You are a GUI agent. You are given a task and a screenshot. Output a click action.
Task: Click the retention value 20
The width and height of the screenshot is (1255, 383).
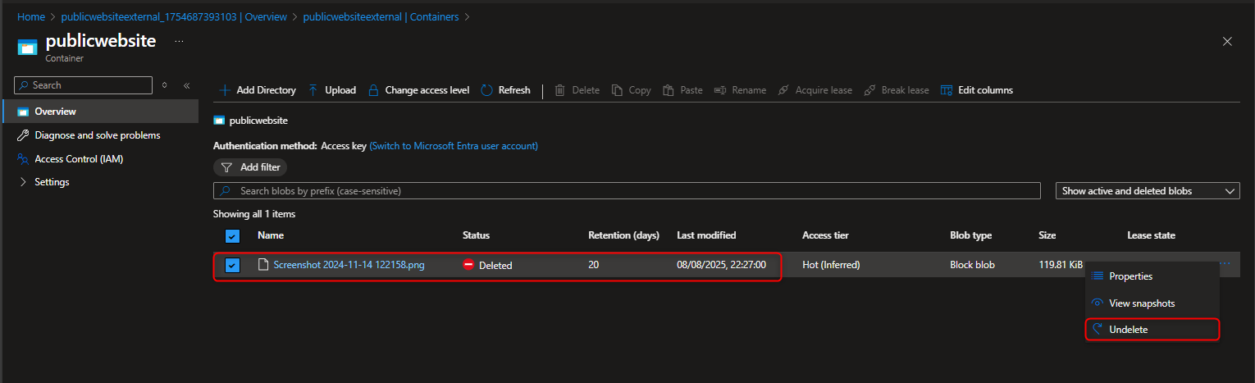(x=594, y=265)
